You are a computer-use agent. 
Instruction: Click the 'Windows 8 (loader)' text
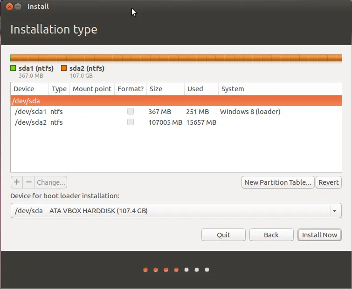[250, 112]
